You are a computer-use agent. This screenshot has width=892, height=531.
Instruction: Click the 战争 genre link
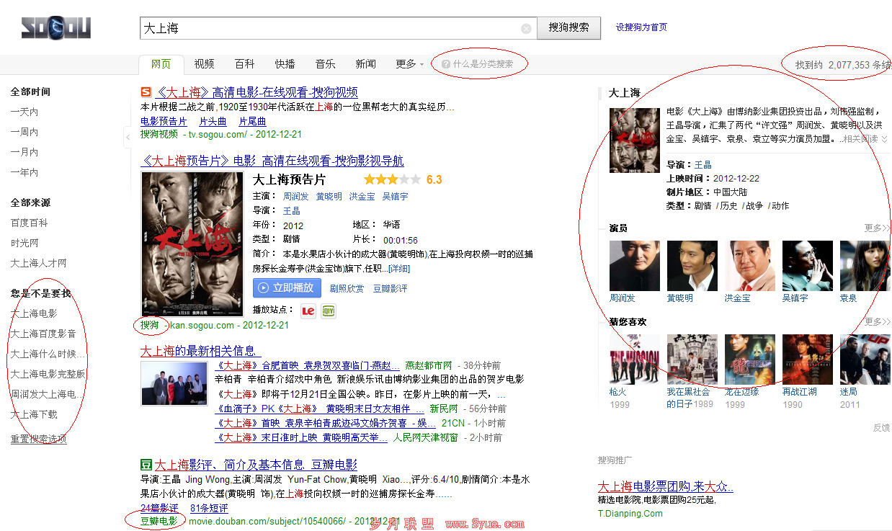(754, 206)
